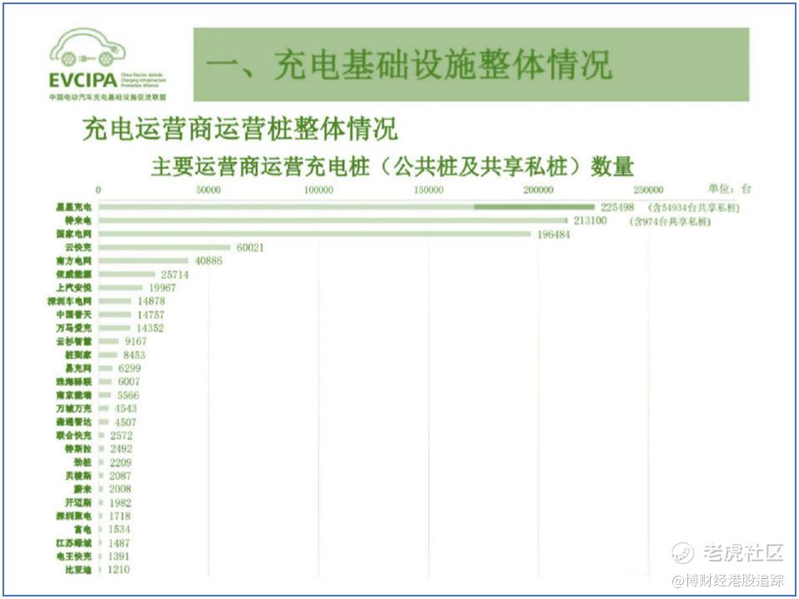The height and width of the screenshot is (599, 799).
Task: Click the value 2087
Action: tap(120, 476)
